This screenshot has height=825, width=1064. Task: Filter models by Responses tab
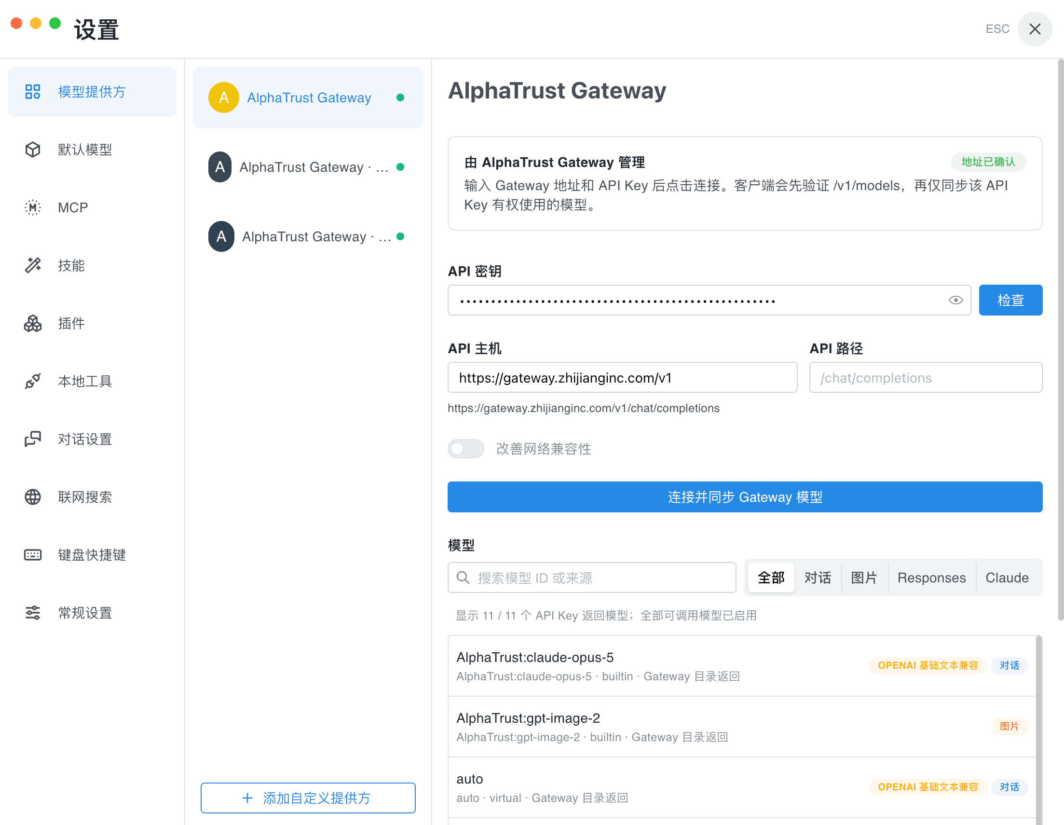931,578
